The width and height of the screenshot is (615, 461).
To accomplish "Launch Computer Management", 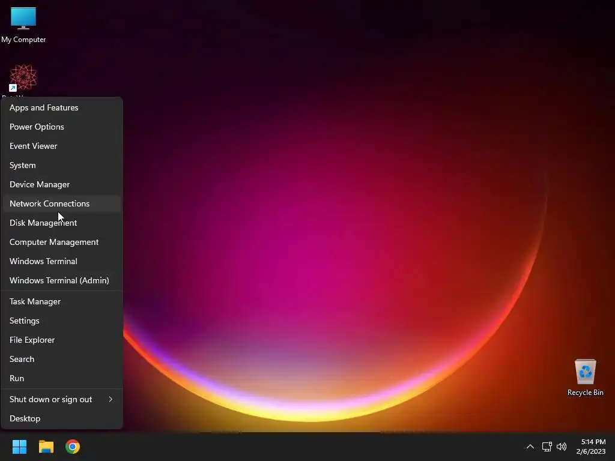I will 62,242.
